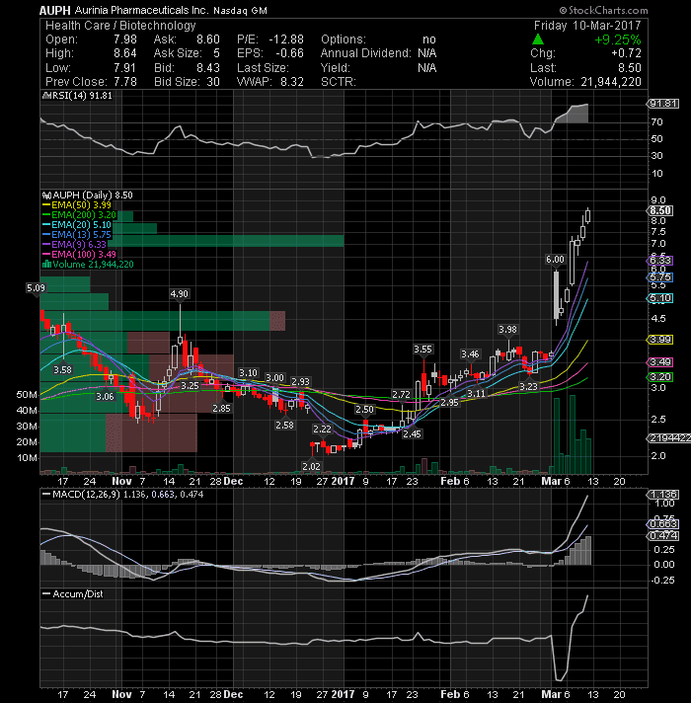
Task: Select the Aurinia Pharmaceuticals Inc. company name
Action: (x=141, y=10)
